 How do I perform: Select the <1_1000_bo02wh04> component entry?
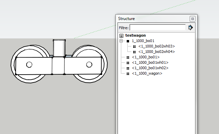157,52
